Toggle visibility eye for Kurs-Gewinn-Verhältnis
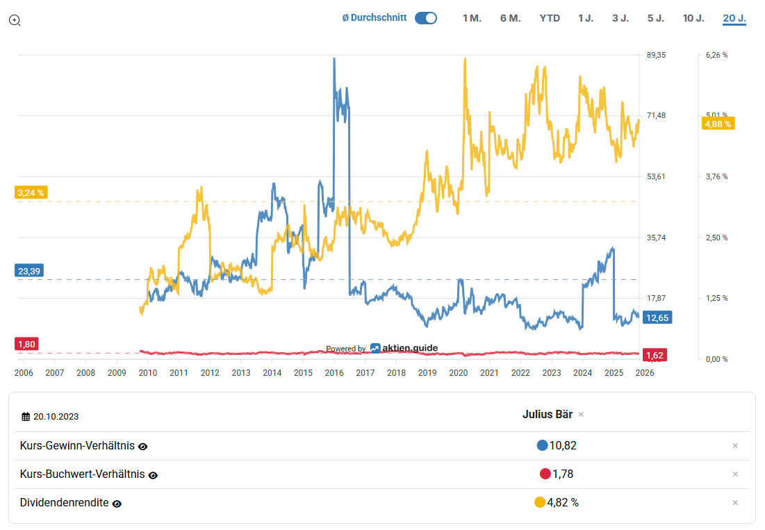Image resolution: width=765 pixels, height=530 pixels. (143, 447)
